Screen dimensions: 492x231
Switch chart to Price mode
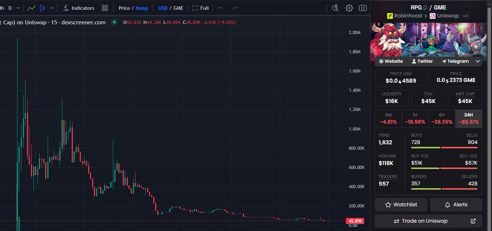[124, 8]
